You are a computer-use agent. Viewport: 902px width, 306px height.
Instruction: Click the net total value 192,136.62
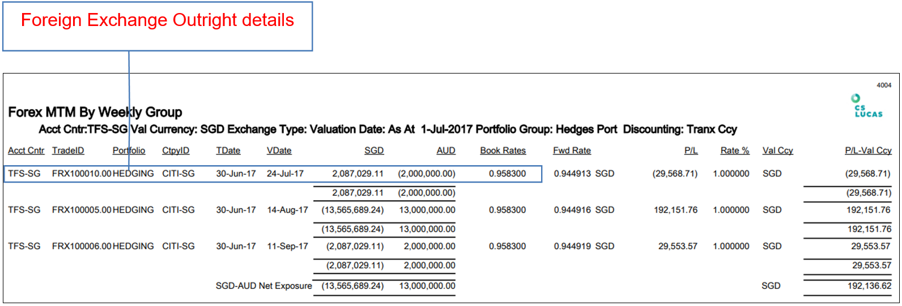coord(869,286)
